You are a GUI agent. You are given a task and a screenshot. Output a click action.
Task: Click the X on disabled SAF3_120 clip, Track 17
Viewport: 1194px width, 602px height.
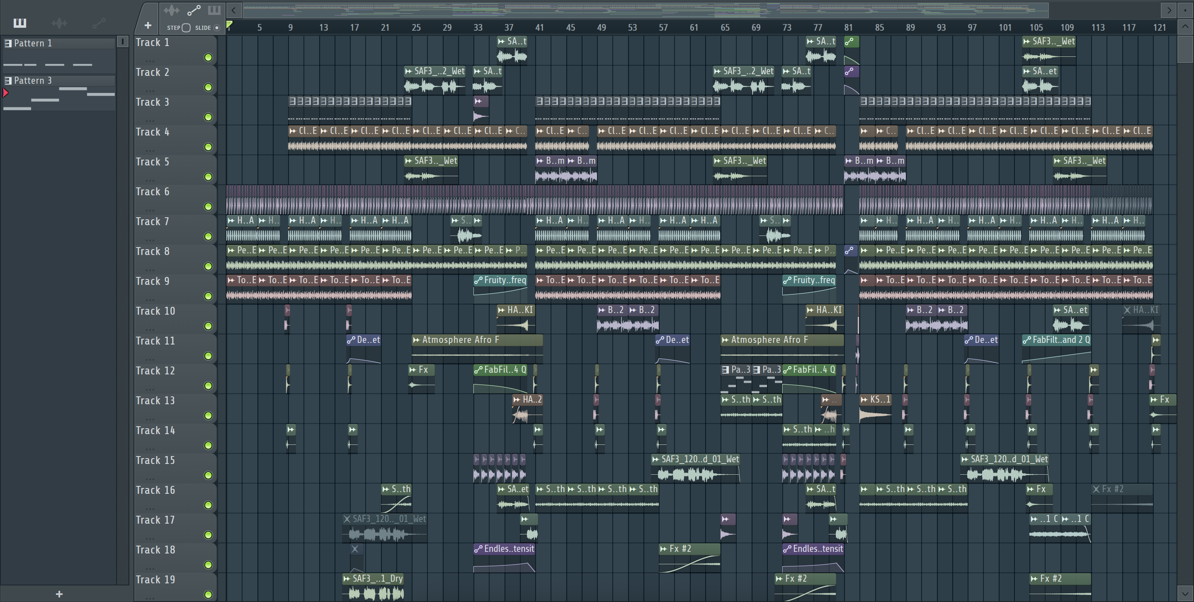(347, 519)
